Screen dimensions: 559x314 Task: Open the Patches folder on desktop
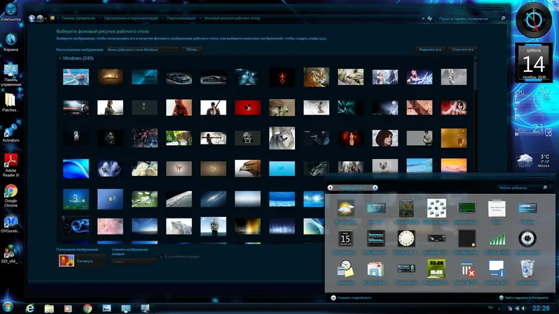(x=10, y=103)
